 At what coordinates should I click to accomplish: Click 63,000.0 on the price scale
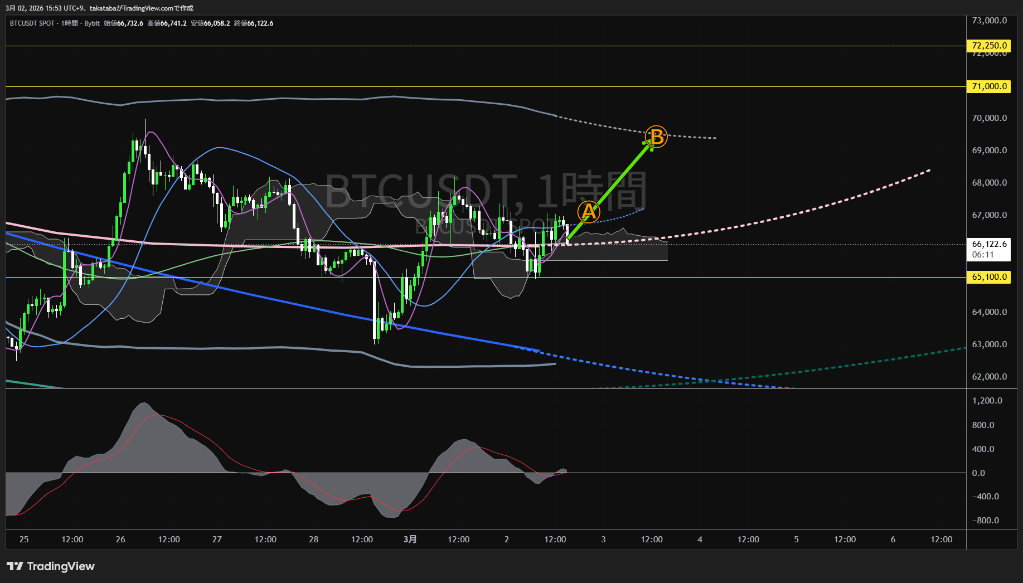(989, 344)
